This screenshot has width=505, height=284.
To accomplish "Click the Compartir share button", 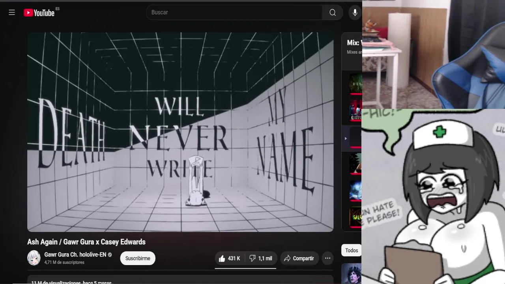I will tap(299, 258).
